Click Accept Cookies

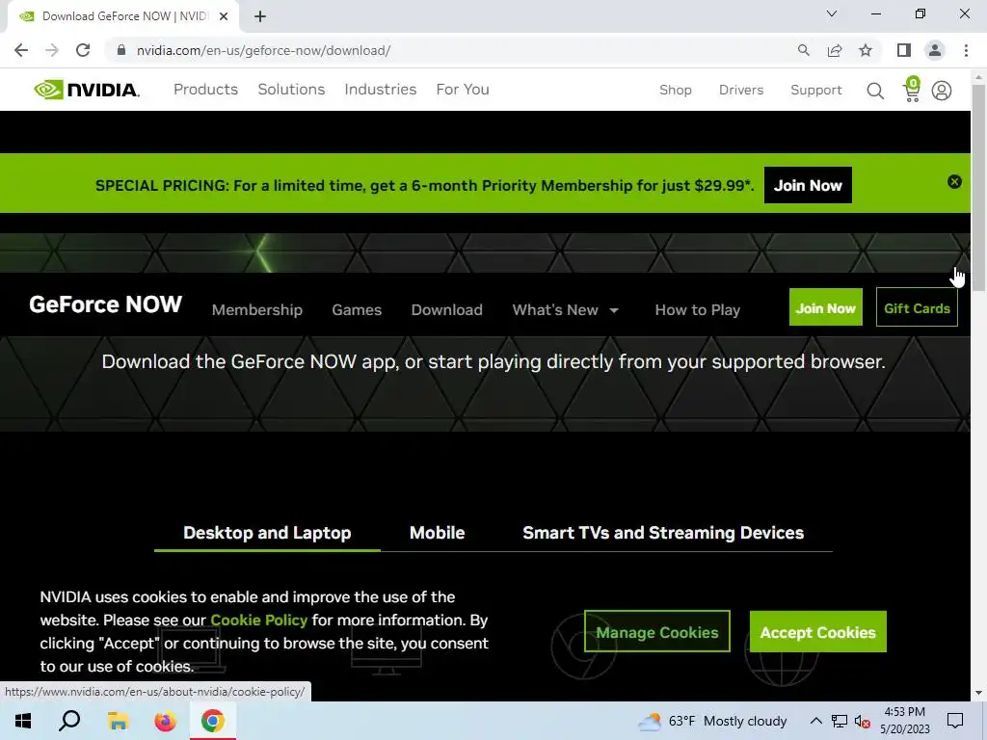817,632
